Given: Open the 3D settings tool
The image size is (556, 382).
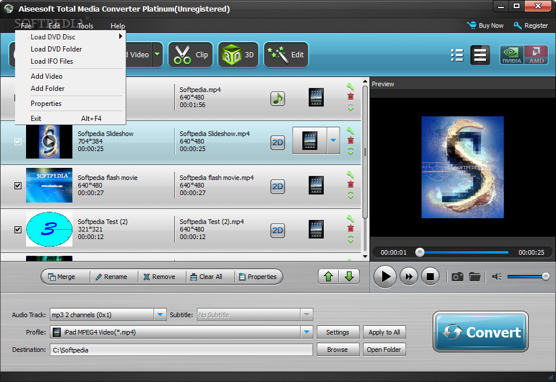Looking at the screenshot, I should point(238,54).
